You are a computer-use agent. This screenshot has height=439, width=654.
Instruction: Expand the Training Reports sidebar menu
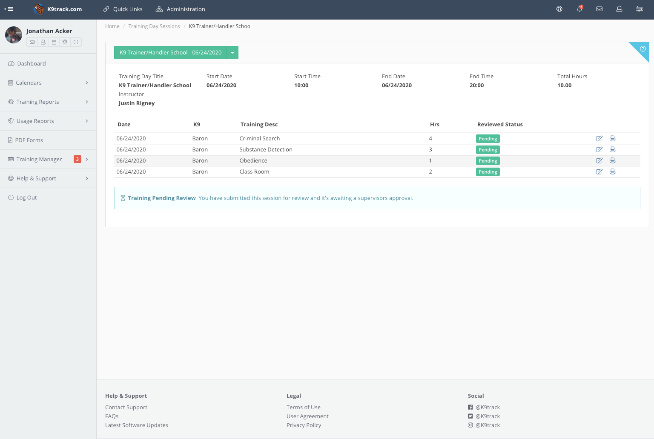(48, 102)
